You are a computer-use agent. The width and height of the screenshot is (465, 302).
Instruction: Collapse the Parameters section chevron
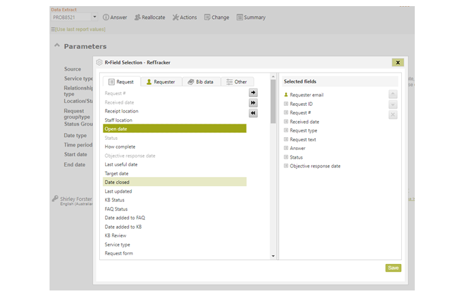pos(57,45)
